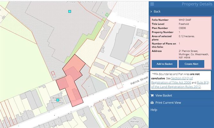Select Print Current View menu item
The width and height of the screenshot is (214, 128).
(x=168, y=103)
